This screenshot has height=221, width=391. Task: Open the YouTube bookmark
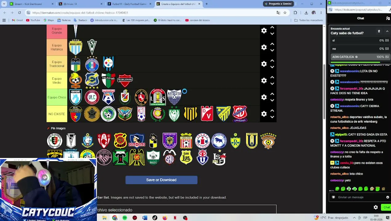coord(33,20)
